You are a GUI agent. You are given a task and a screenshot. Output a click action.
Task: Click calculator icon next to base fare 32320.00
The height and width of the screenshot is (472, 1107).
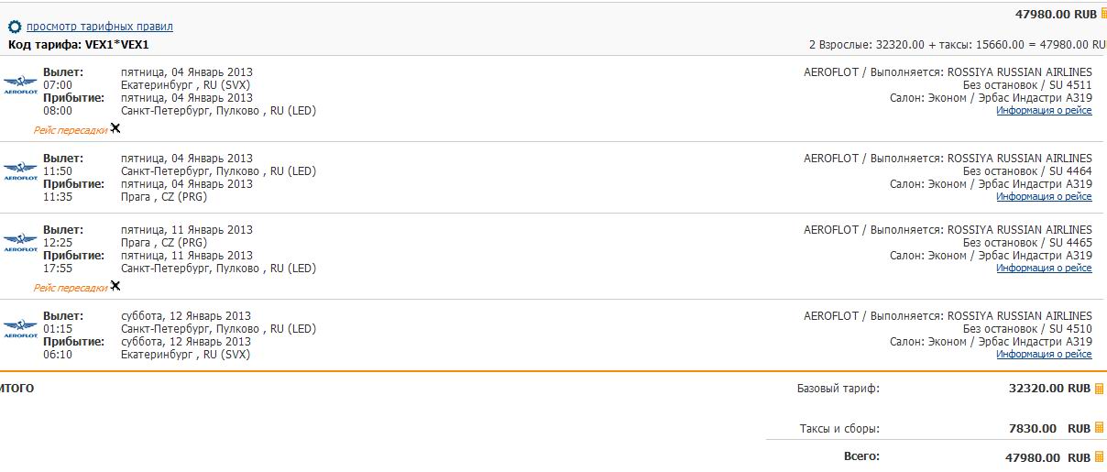[x=1100, y=389]
